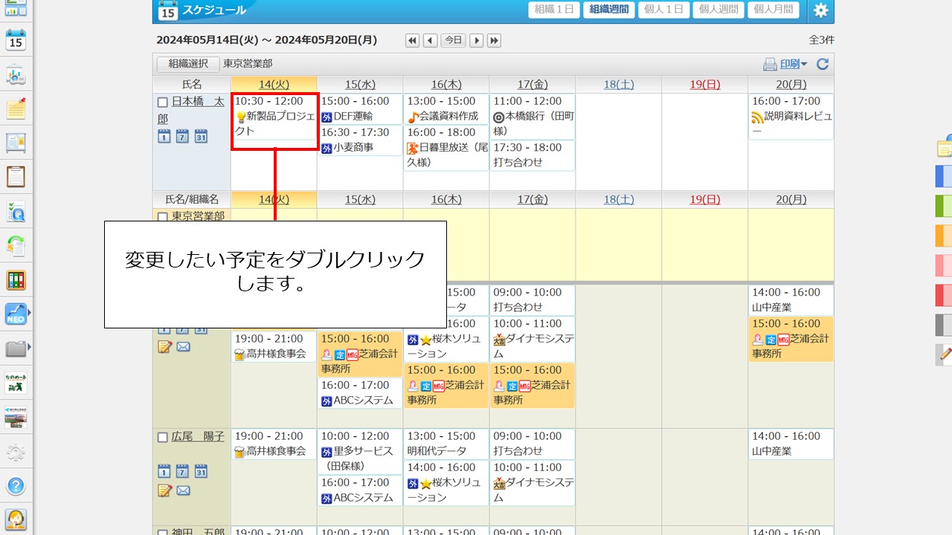The height and width of the screenshot is (535, 952).
Task: Open the clipboard icon in left sidebar
Action: (16, 177)
